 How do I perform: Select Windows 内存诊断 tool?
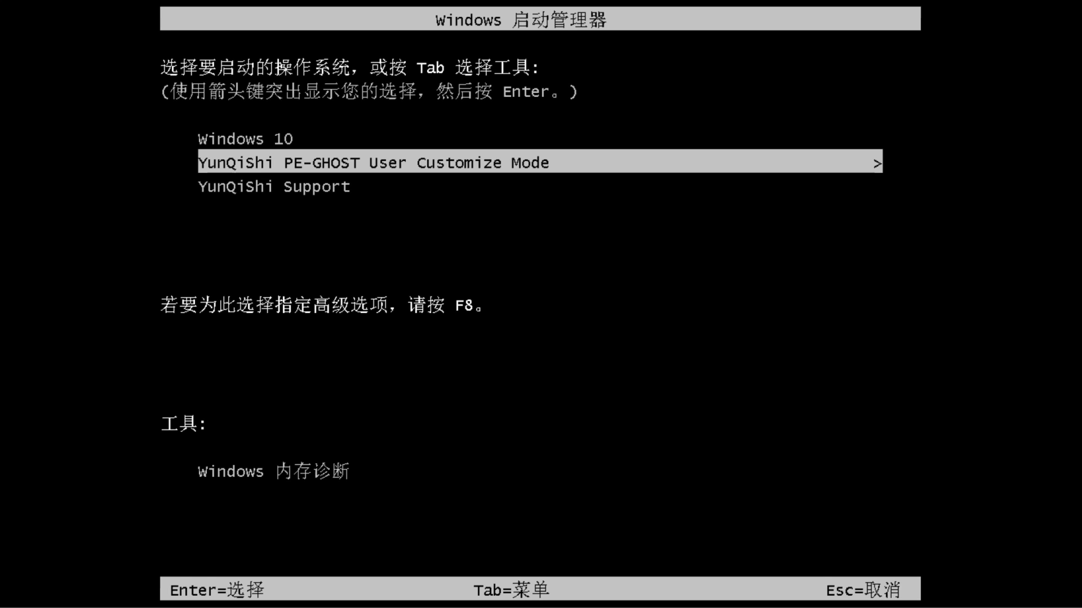274,471
